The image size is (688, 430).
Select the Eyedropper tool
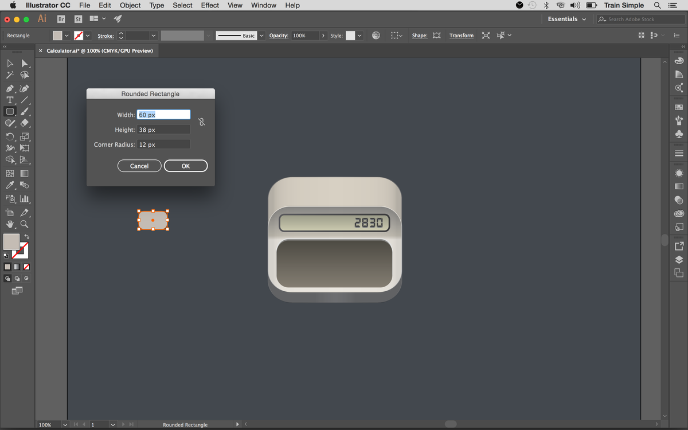10,185
